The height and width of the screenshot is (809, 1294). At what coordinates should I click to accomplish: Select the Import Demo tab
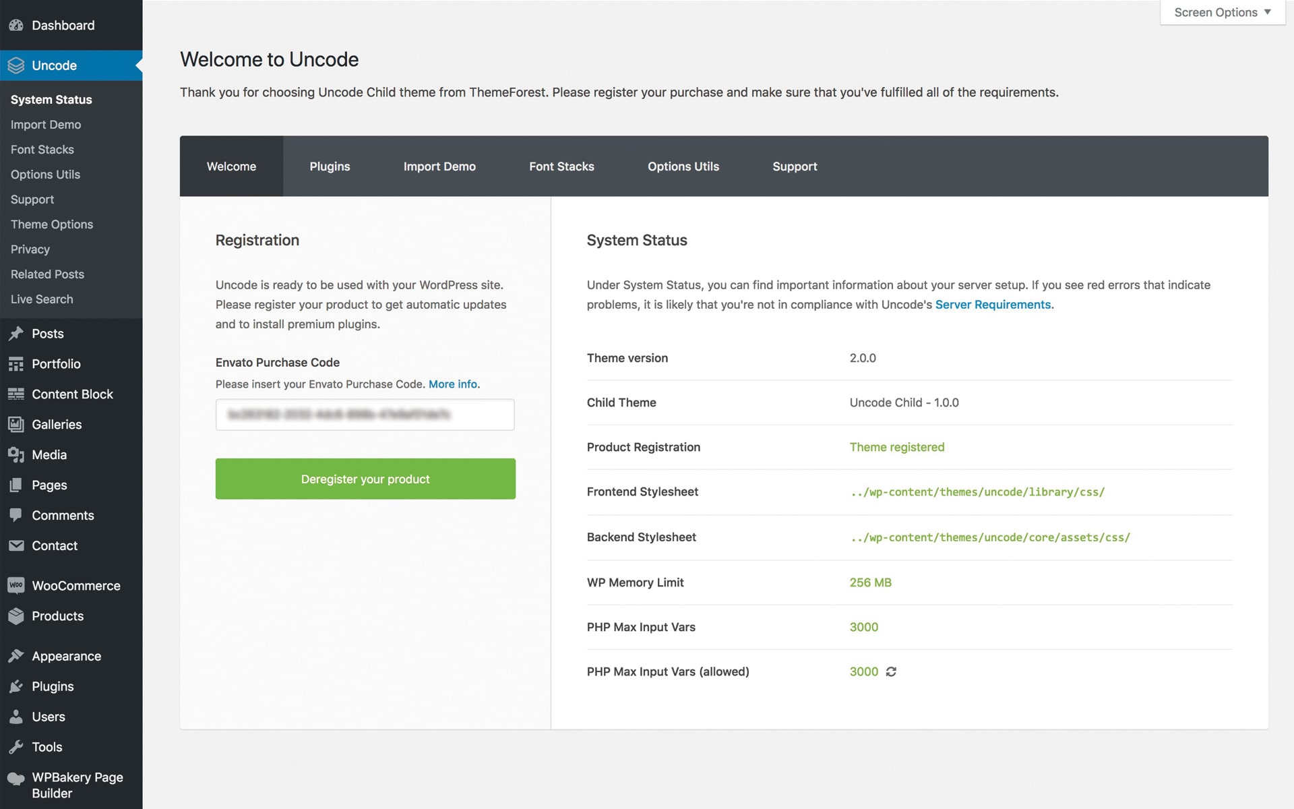pyautogui.click(x=439, y=166)
